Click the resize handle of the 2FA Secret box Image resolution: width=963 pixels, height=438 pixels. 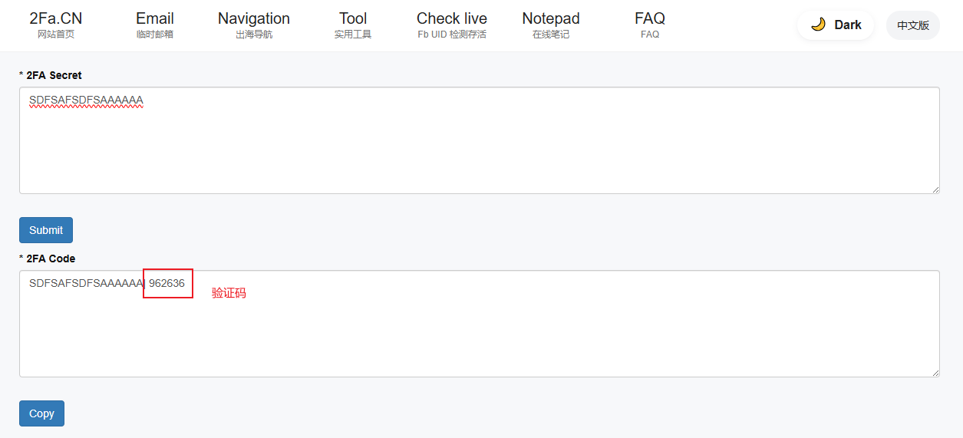[934, 188]
